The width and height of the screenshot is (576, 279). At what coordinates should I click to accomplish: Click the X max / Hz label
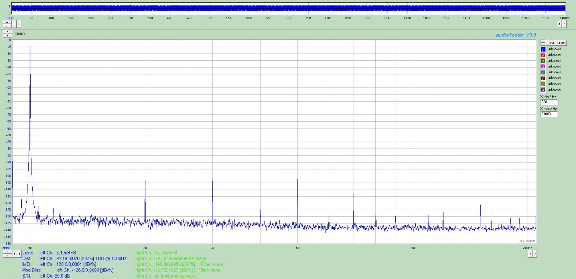(x=549, y=109)
